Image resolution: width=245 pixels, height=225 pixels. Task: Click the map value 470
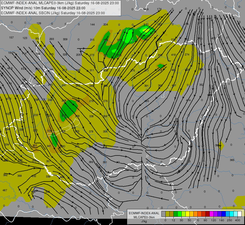coord(162,177)
